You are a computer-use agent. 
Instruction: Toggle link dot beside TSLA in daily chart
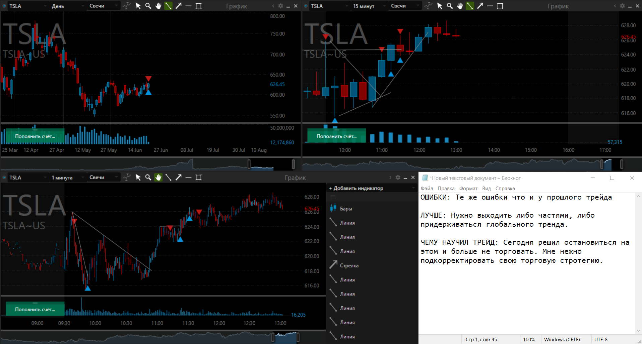[x=4, y=6]
